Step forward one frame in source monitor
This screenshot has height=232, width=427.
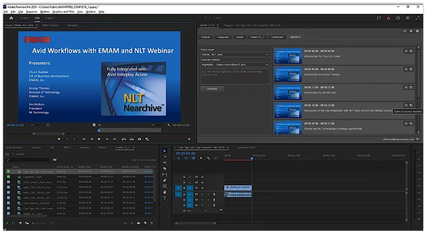coord(107,139)
